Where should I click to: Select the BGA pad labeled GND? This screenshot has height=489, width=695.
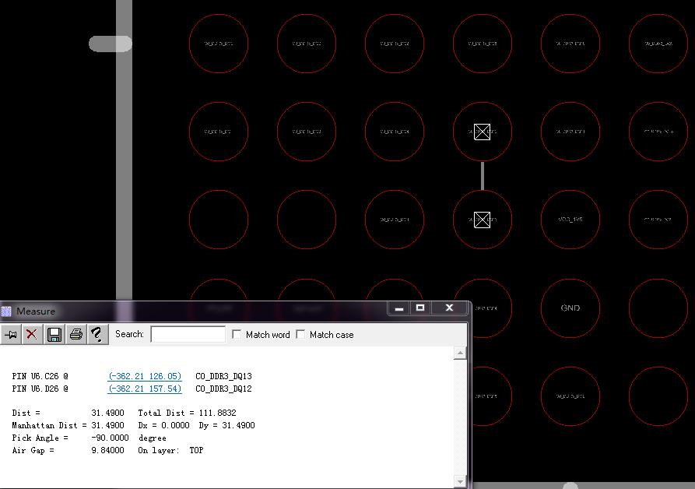tap(570, 308)
